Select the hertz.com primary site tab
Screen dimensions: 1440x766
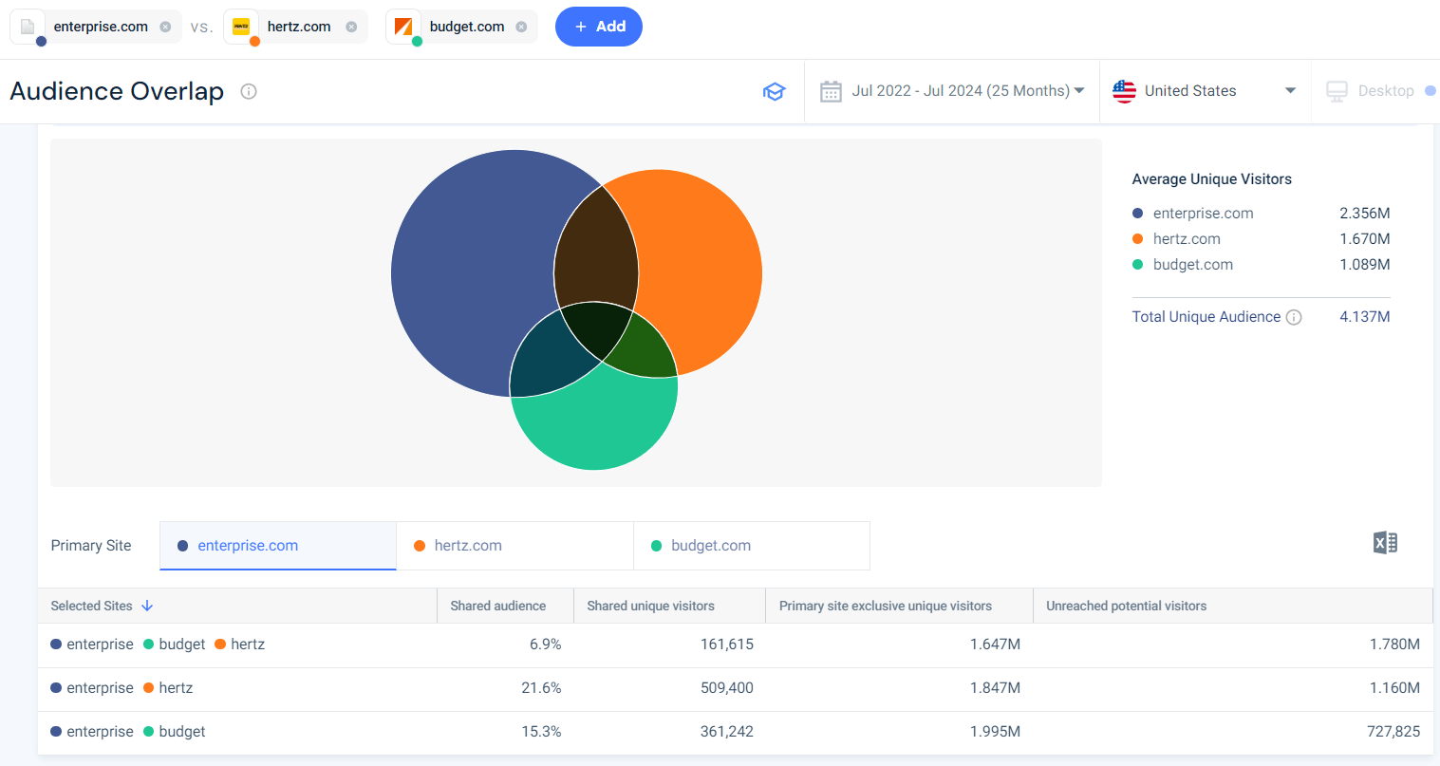click(514, 546)
